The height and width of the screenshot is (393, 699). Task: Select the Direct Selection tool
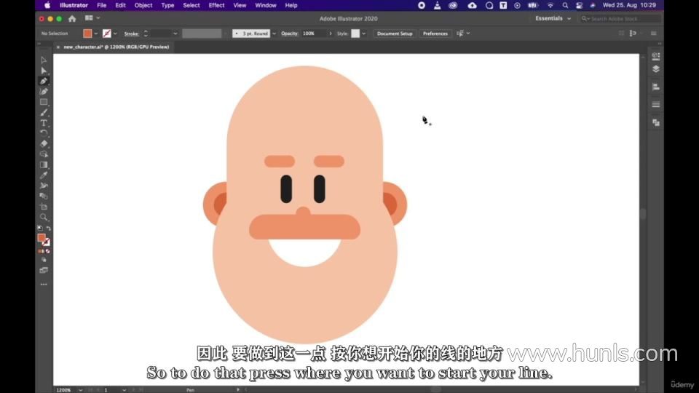tap(44, 71)
